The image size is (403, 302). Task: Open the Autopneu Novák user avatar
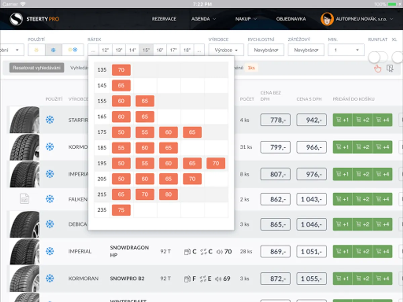point(327,19)
